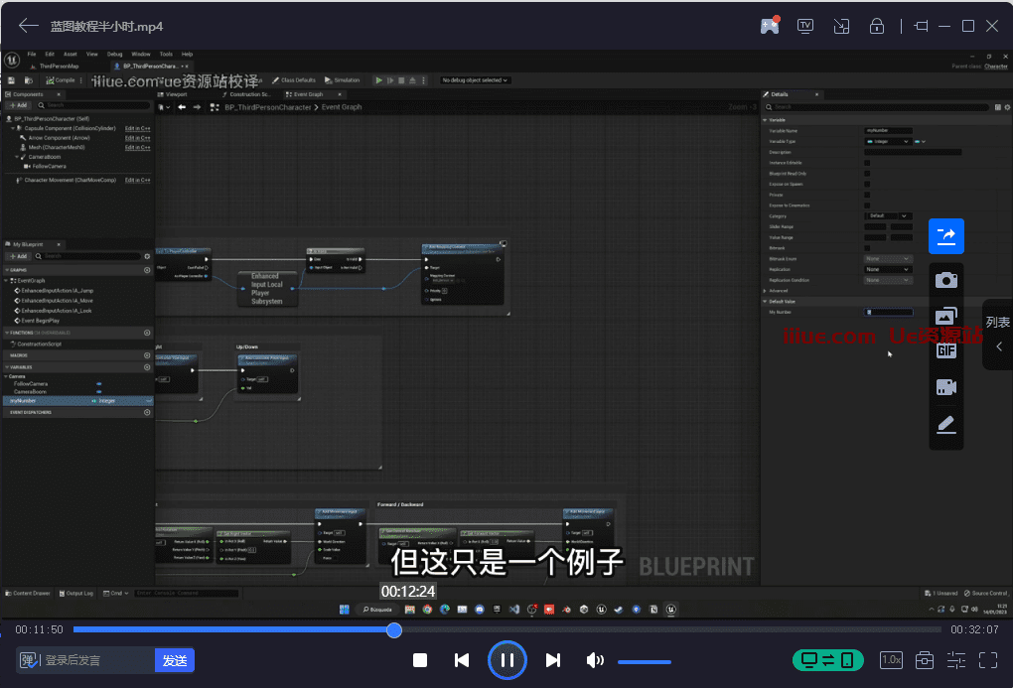Click the blue share button on side toolbar
Image resolution: width=1013 pixels, height=688 pixels.
(945, 235)
